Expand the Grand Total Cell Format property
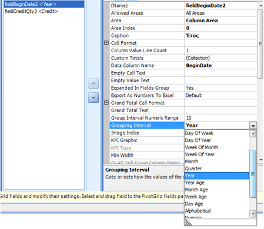The image size is (264, 229). [106, 103]
